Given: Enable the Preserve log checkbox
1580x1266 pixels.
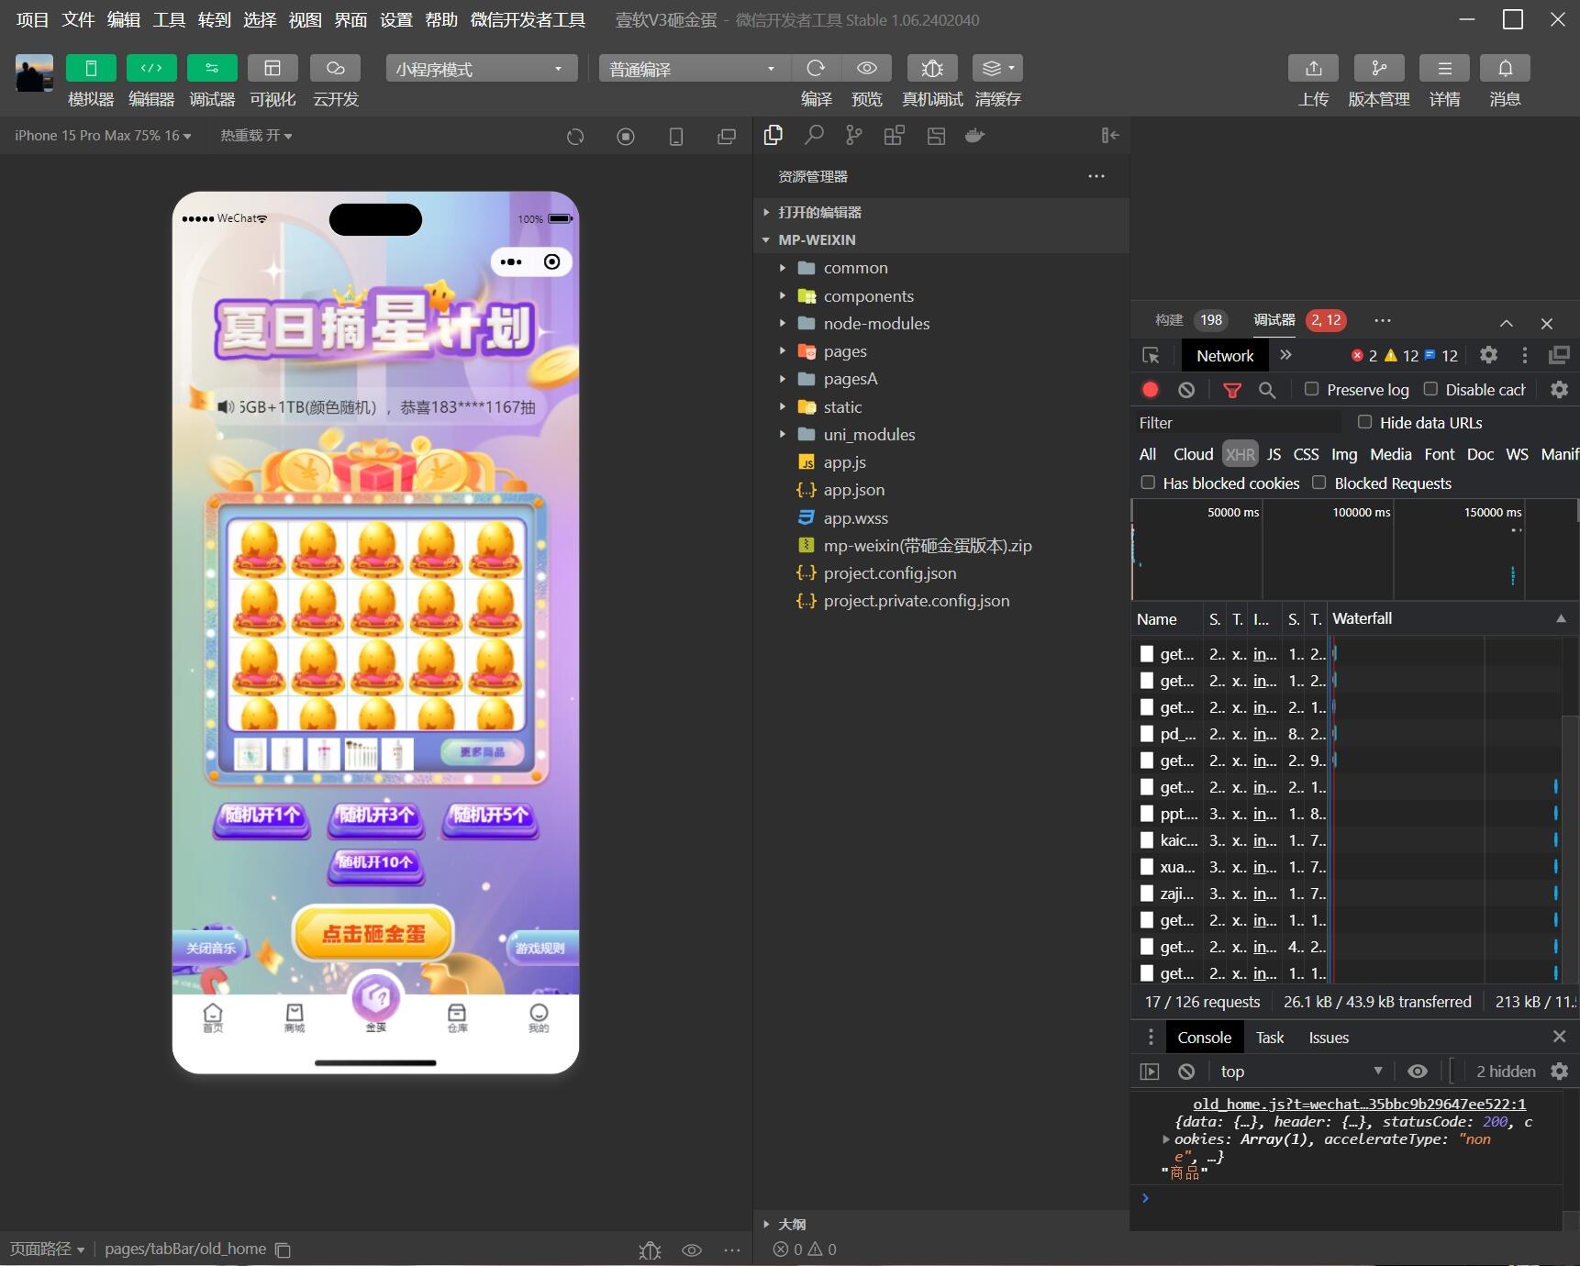Looking at the screenshot, I should pos(1312,389).
